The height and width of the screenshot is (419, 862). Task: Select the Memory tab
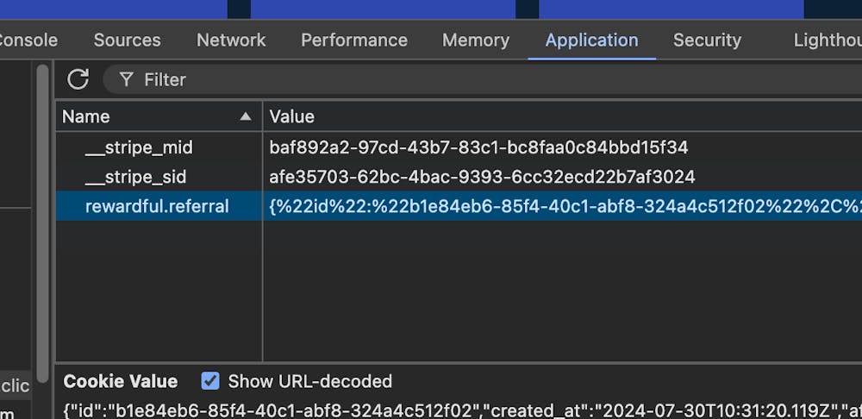point(475,40)
